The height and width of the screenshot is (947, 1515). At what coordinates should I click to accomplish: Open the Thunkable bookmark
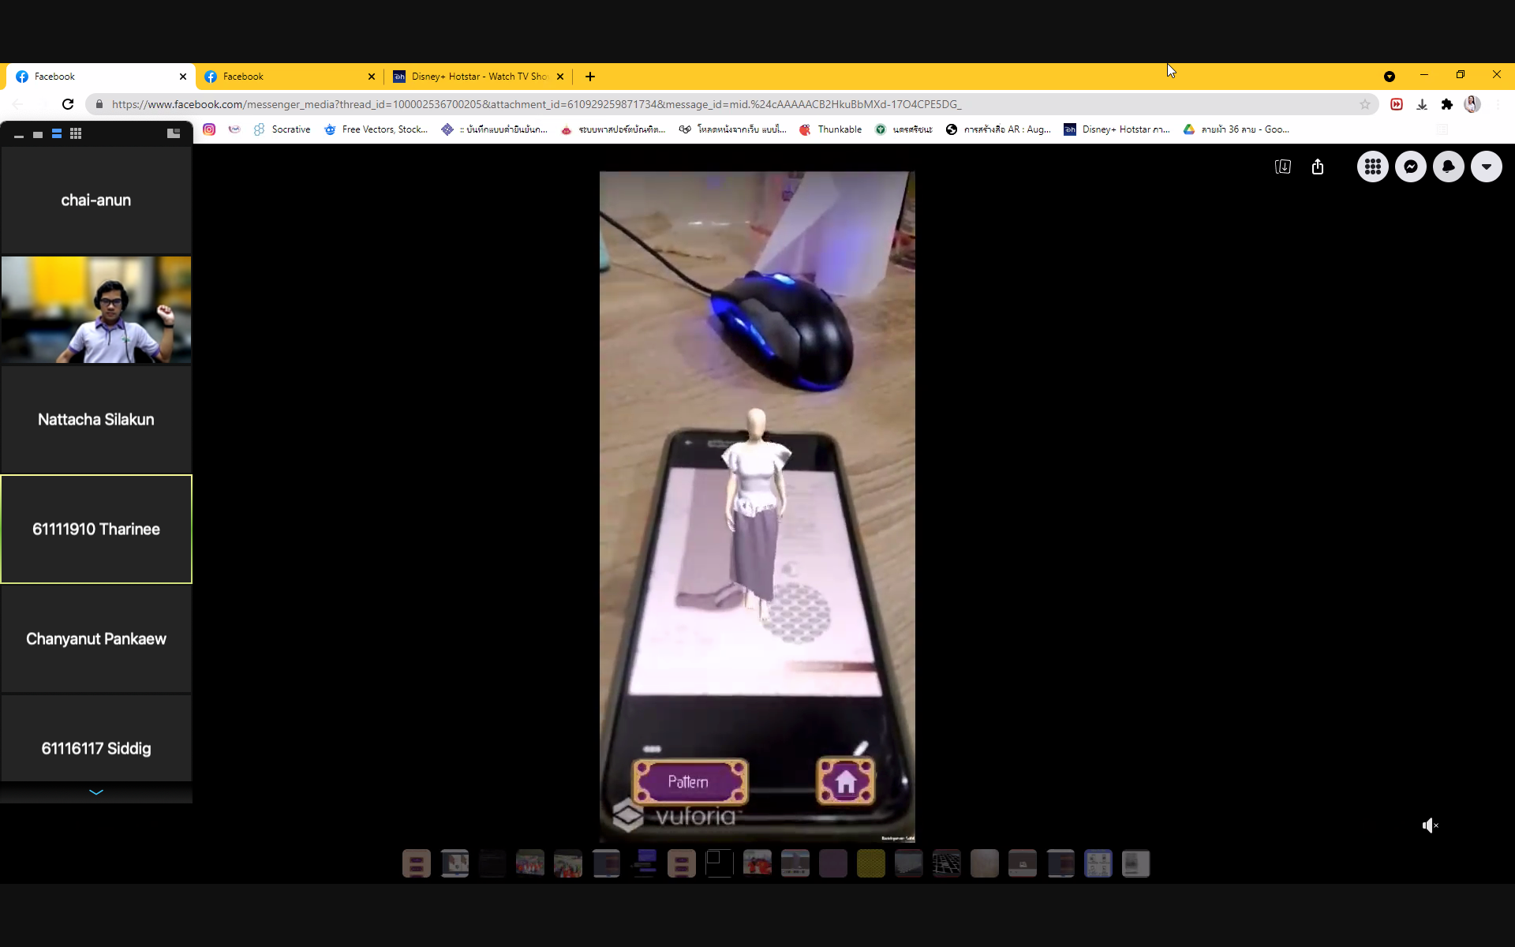830,129
